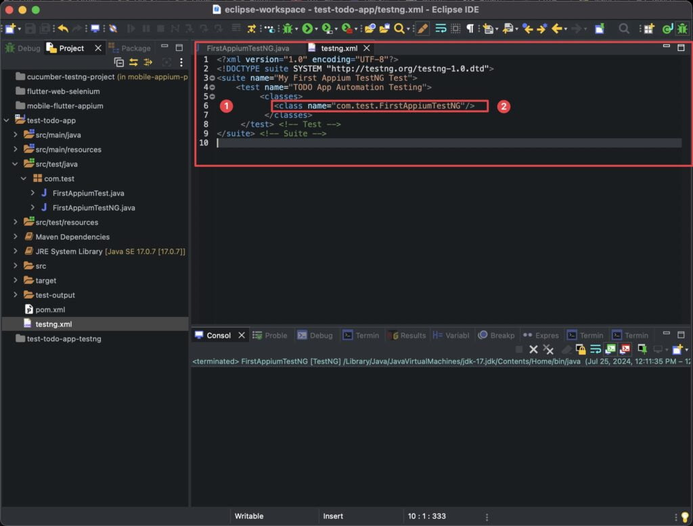Fold the suite element at line 3
The width and height of the screenshot is (693, 526).
click(213, 79)
